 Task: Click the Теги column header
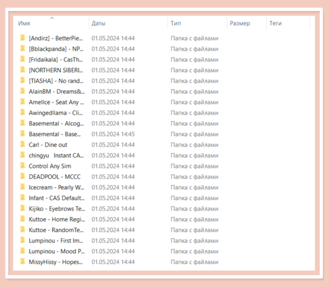coord(275,24)
